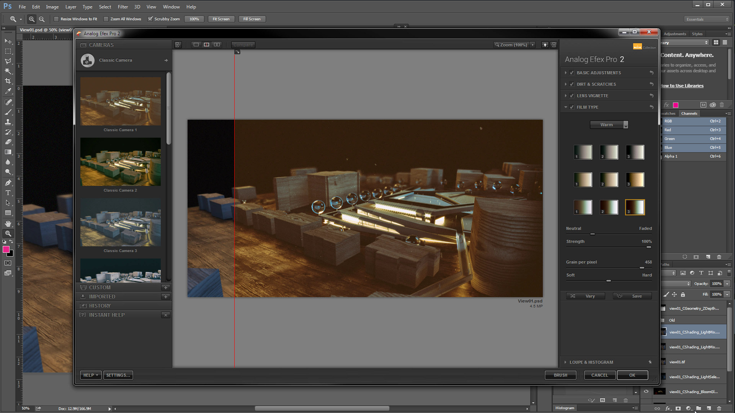This screenshot has height=413, width=735.
Task: Toggle the preview background light bulb
Action: [545, 45]
